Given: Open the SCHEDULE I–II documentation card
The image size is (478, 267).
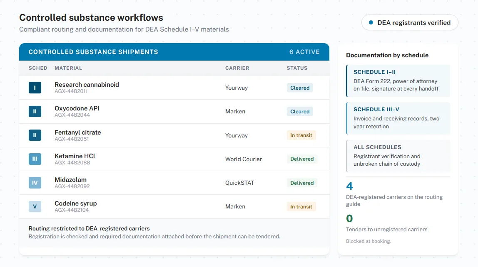Looking at the screenshot, I should pos(398,81).
